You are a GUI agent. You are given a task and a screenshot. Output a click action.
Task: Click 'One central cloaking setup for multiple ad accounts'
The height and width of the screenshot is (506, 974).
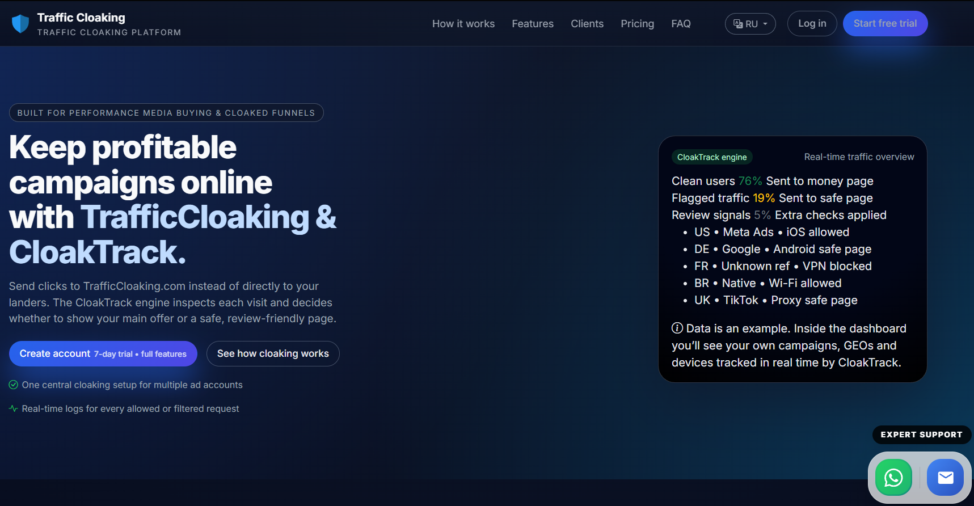132,385
